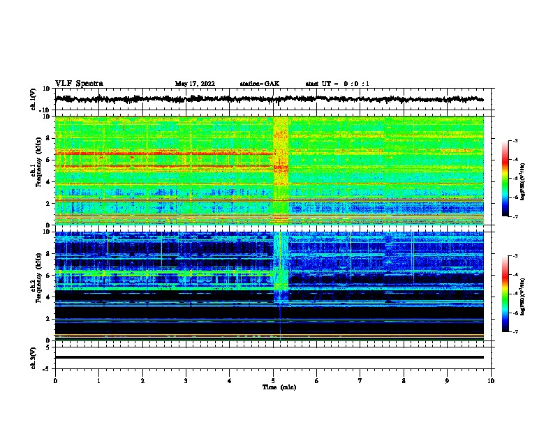This screenshot has height=427, width=553.
Task: Click the time axis tick label "9"
Action: pos(447,381)
